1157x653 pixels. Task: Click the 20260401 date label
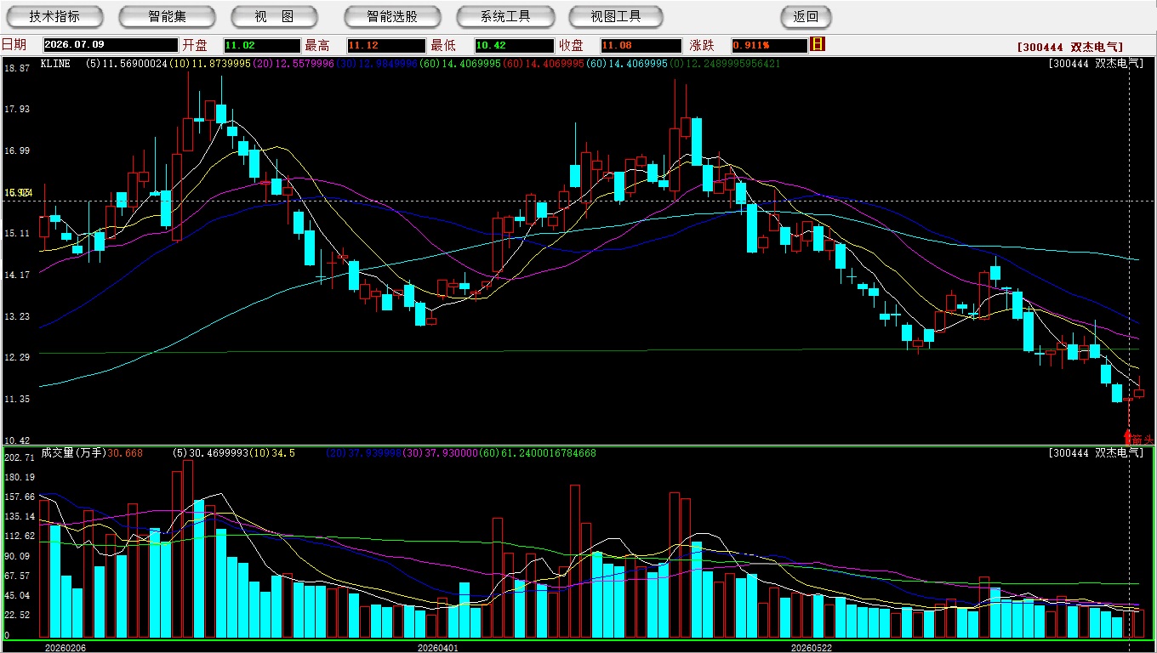pyautogui.click(x=437, y=648)
